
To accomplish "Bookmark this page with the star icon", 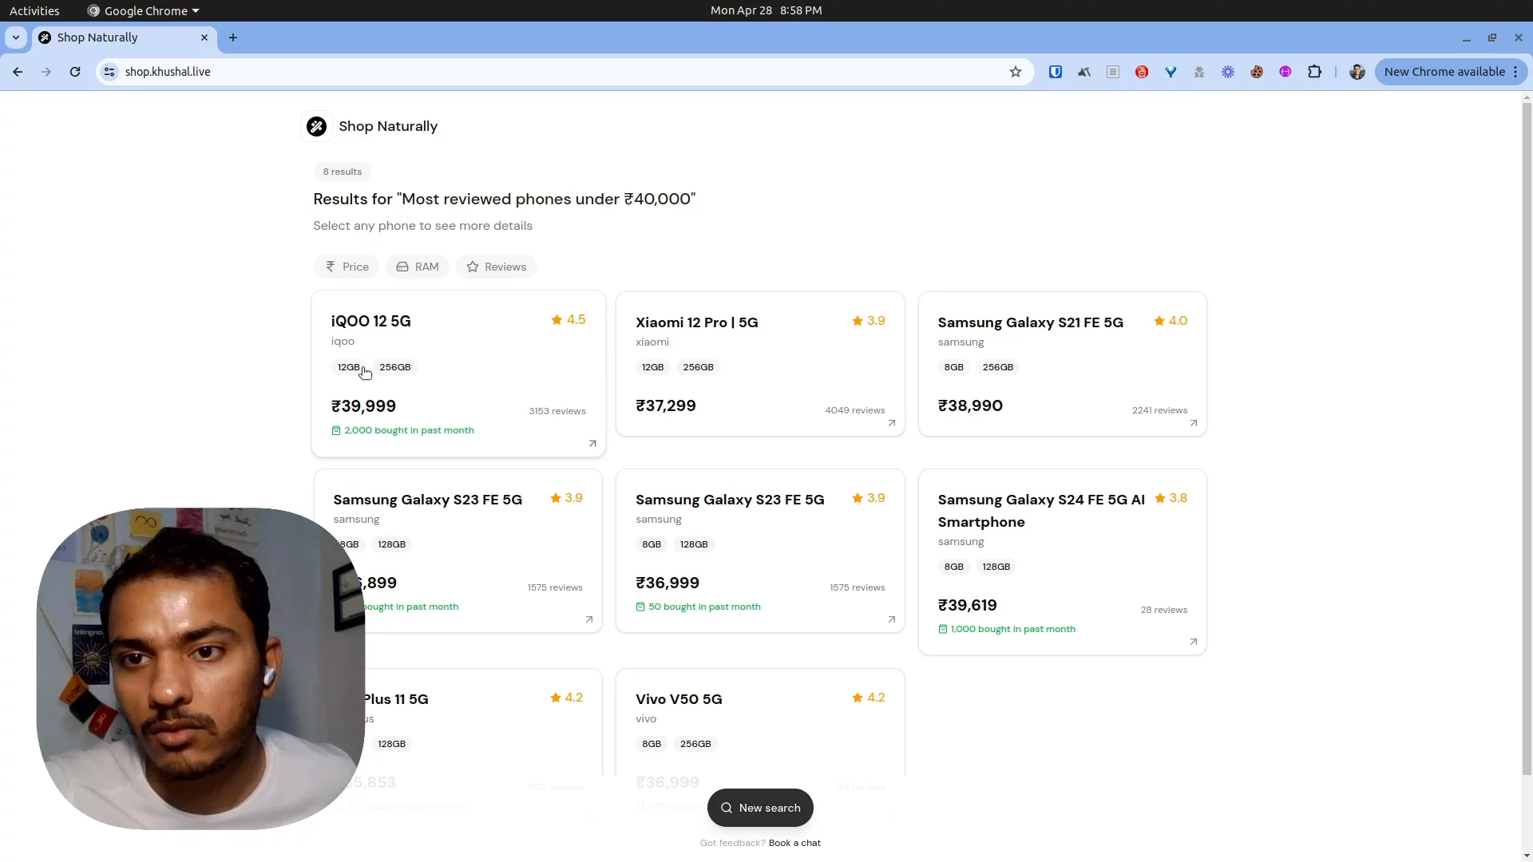I will click(1016, 72).
